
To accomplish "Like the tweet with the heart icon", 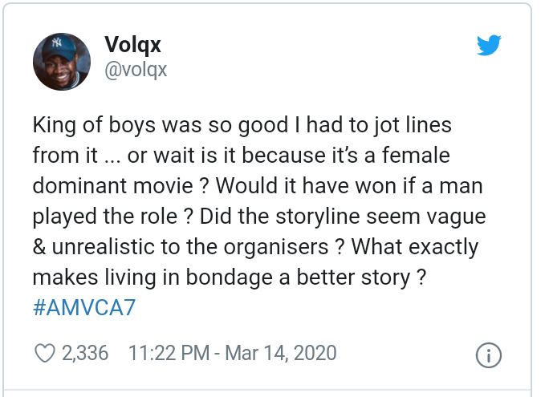I will 45,353.
